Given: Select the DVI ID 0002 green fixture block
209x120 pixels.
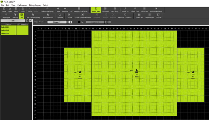Looking at the screenshot, I should pos(134,73).
